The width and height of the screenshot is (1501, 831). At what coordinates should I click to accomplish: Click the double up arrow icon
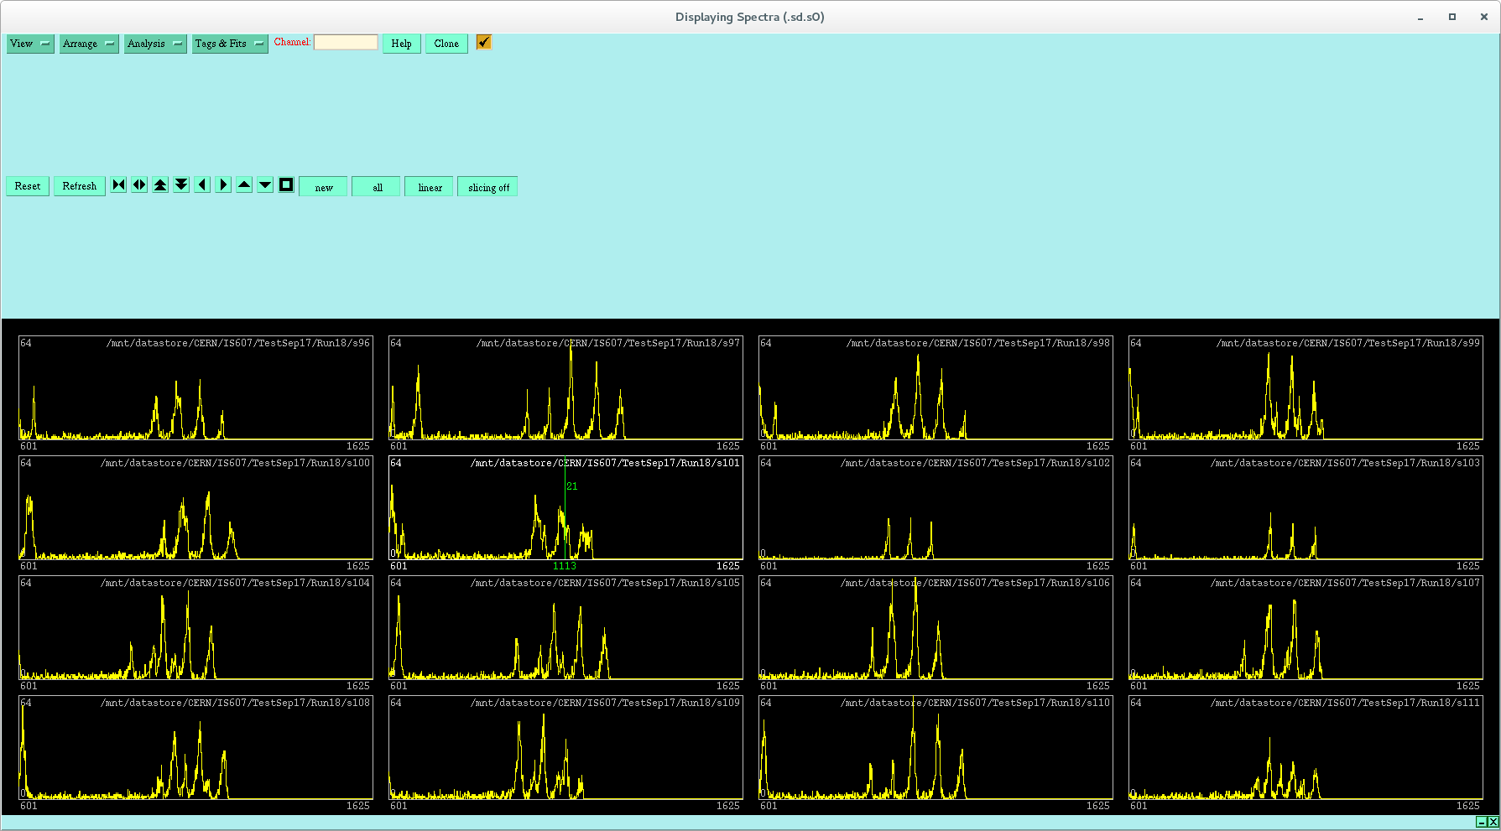[x=160, y=185]
